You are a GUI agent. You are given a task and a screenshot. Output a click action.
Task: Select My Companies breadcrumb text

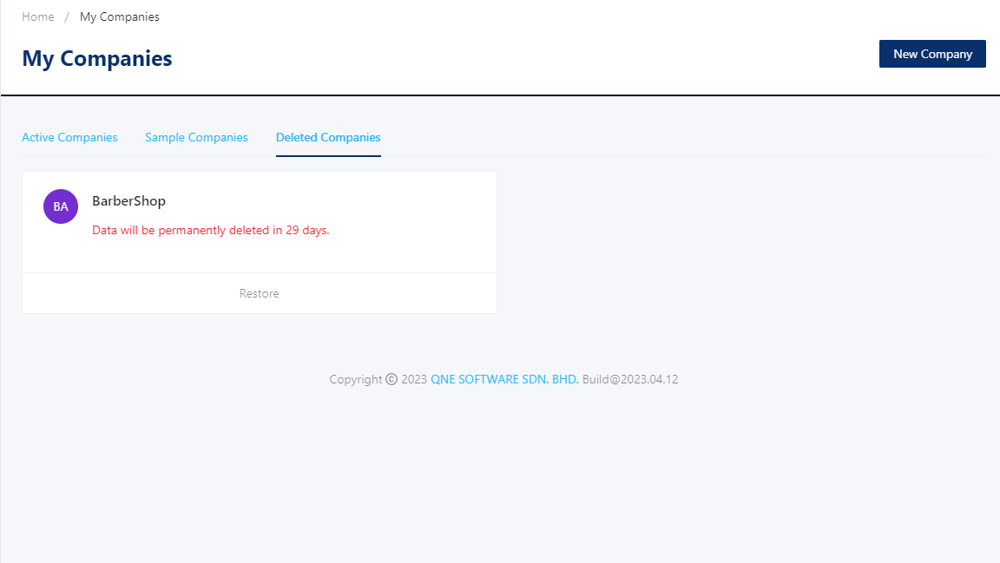pyautogui.click(x=119, y=17)
